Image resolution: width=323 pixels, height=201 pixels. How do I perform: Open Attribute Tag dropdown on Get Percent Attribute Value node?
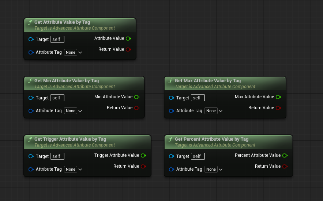pos(221,170)
